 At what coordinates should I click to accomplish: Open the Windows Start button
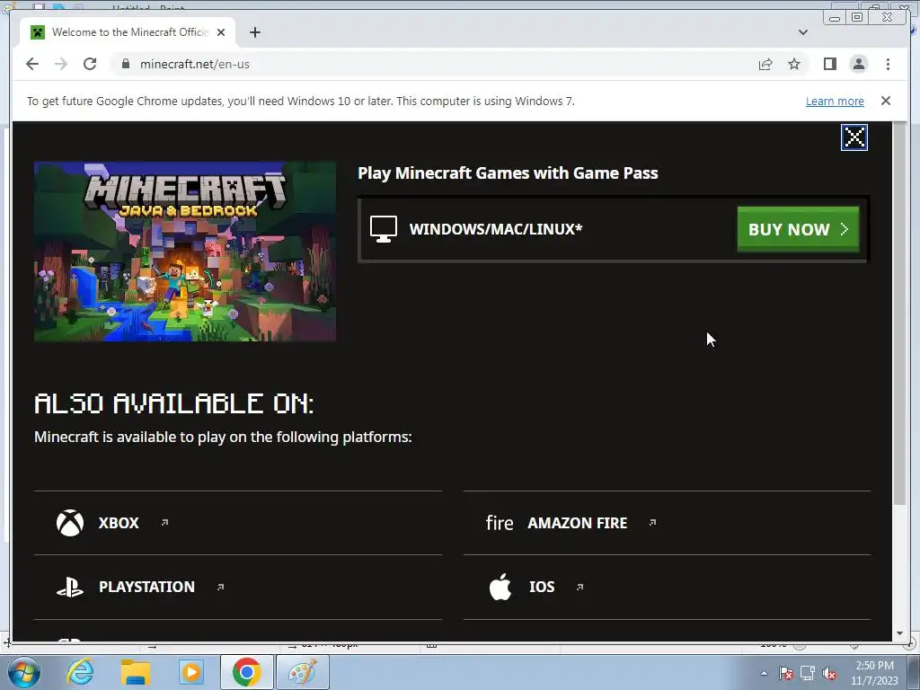(22, 672)
